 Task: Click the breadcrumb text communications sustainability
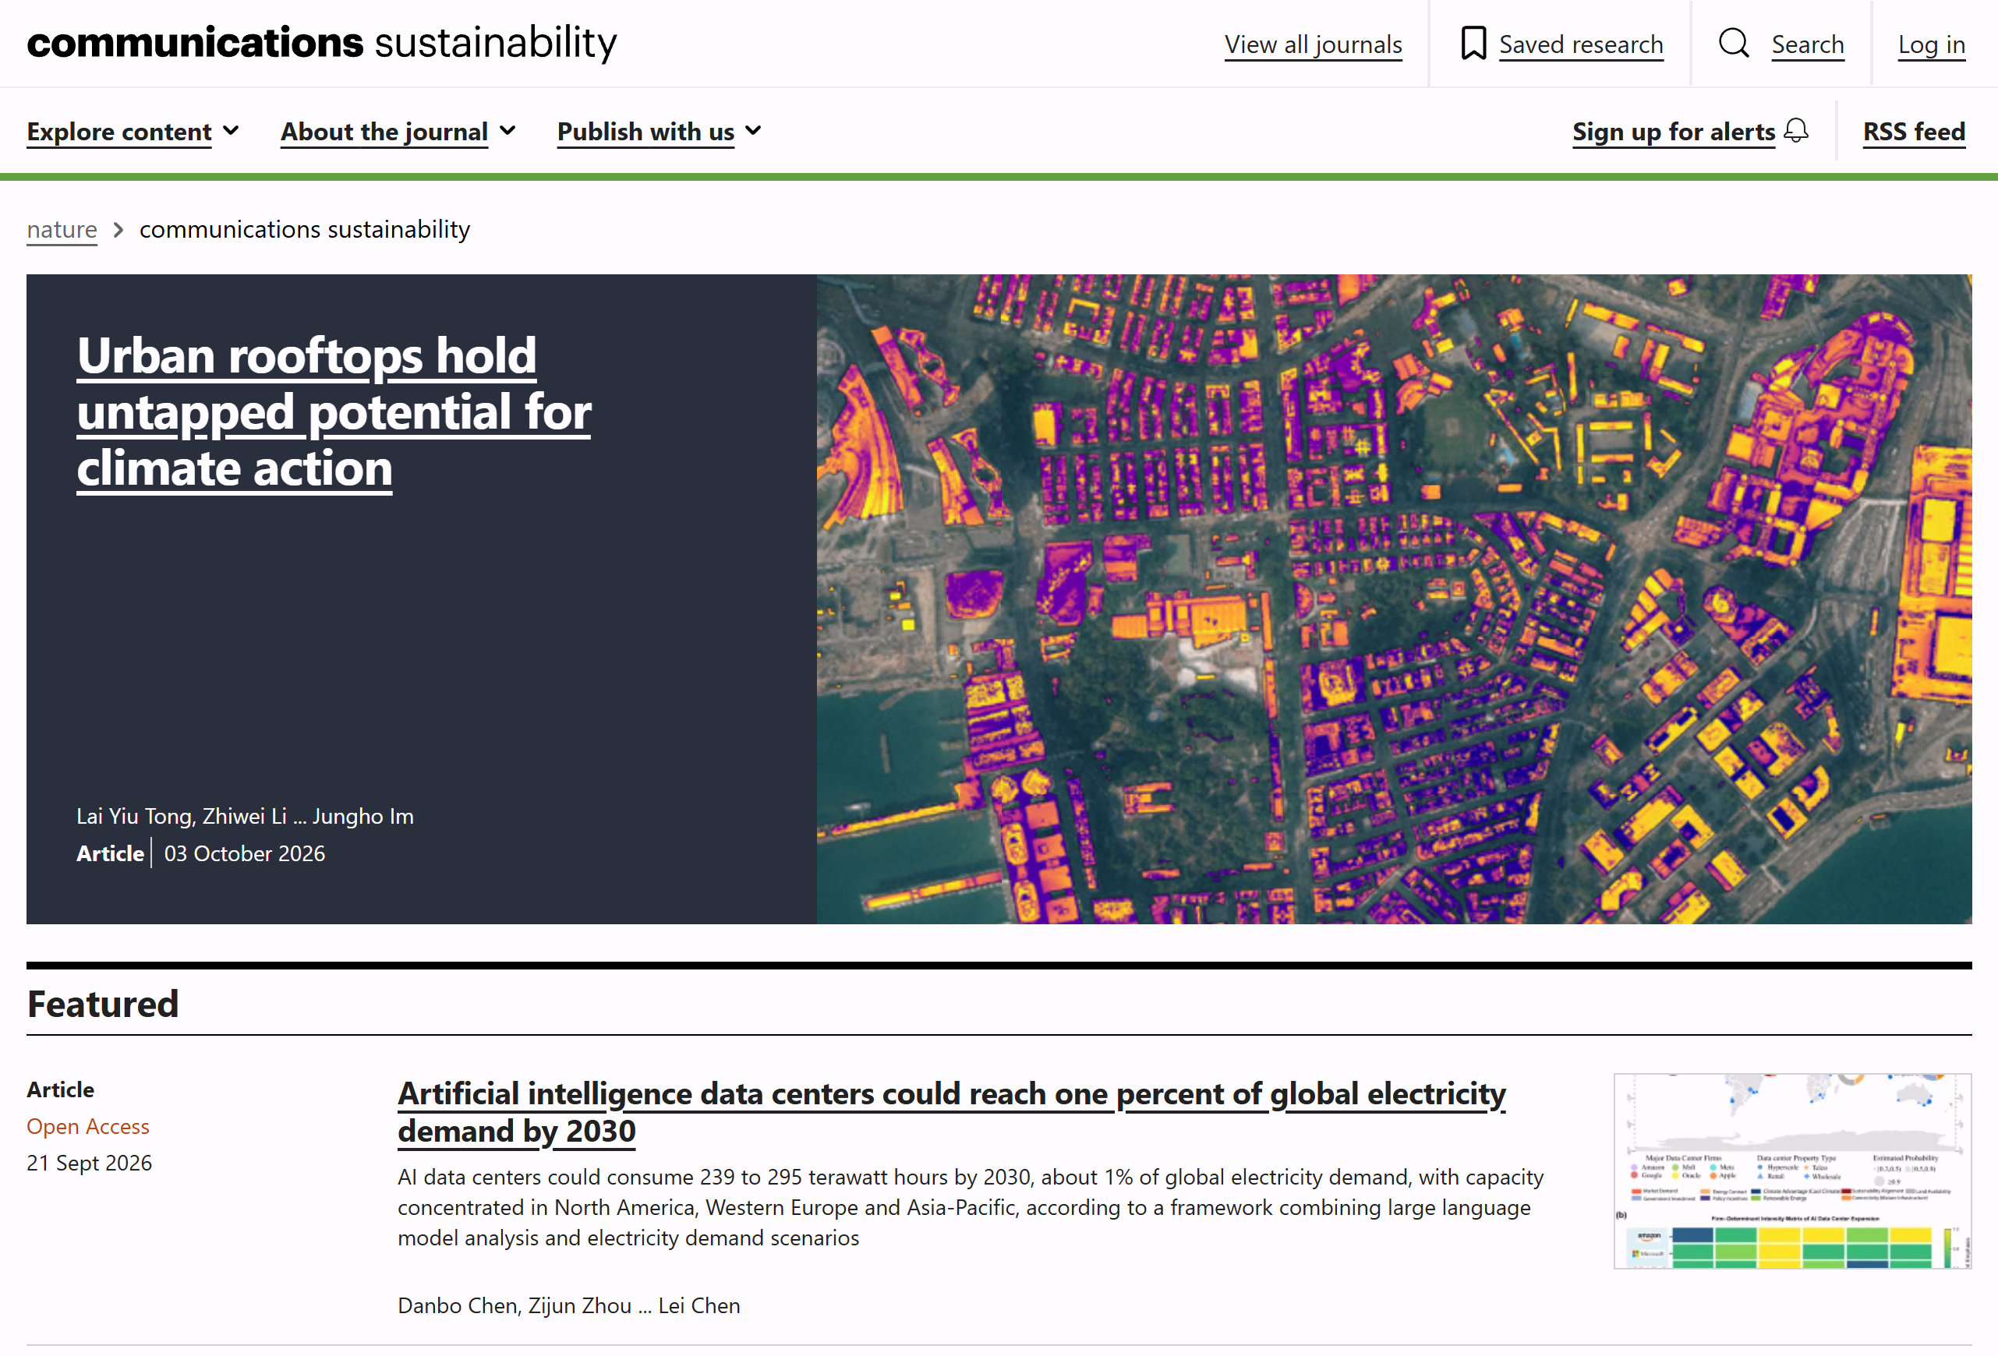point(304,229)
